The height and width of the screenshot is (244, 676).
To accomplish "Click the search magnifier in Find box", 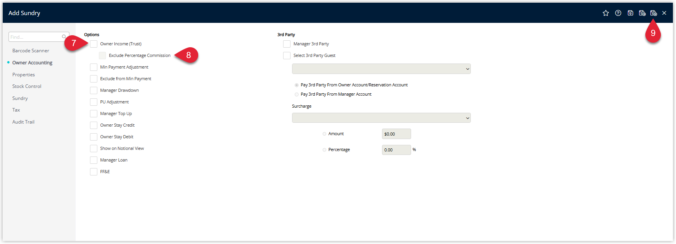I will click(x=64, y=37).
